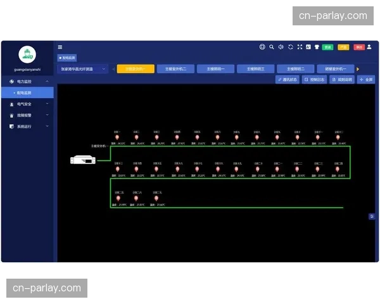
Task: Click the red 紧急 alarm badge
Action: tap(358, 47)
